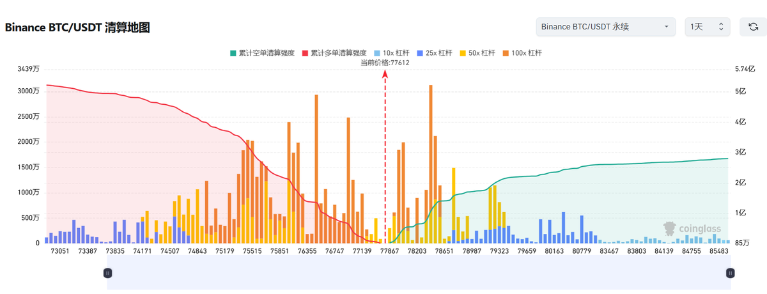Viewport: 767px width, 294px height.
Task: Toggle 累计多单清算强度 legend series
Action: click(x=334, y=53)
